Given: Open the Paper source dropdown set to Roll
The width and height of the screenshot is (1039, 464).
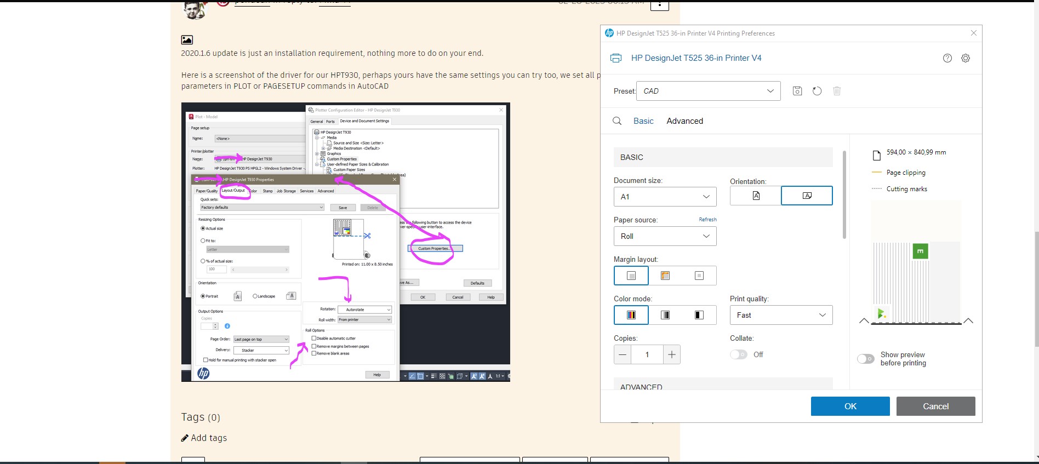Looking at the screenshot, I should (x=665, y=236).
